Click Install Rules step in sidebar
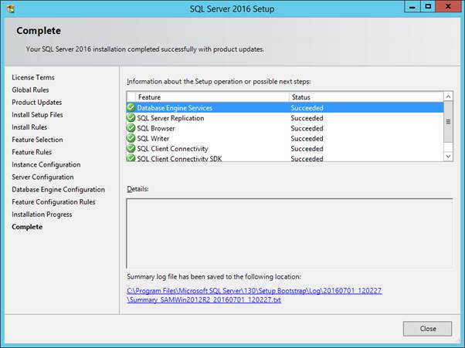465x348 pixels. pos(29,127)
